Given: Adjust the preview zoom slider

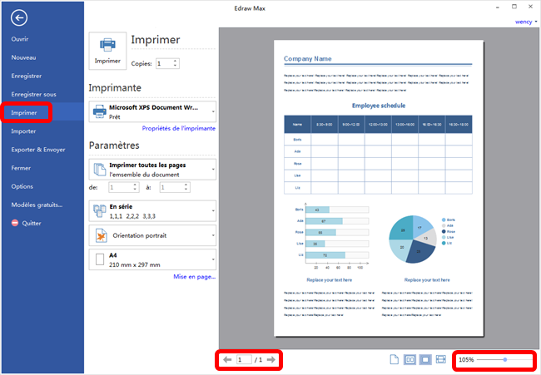Looking at the screenshot, I should point(504,359).
